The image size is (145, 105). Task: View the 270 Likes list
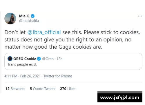(68, 89)
